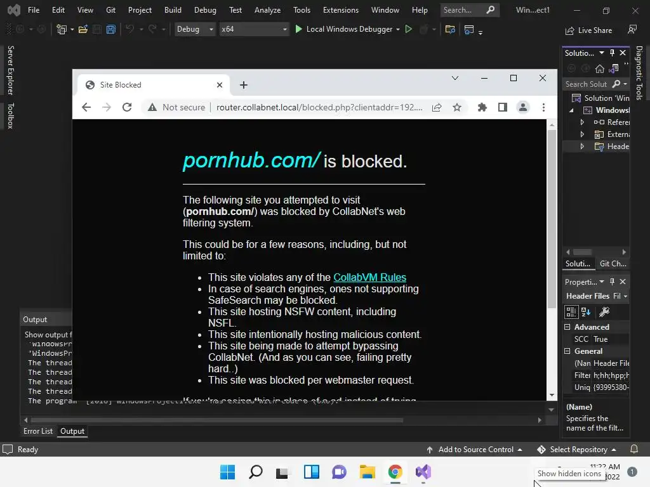Click the Open File toolbar icon
Screen dimensions: 650x487
click(83, 29)
